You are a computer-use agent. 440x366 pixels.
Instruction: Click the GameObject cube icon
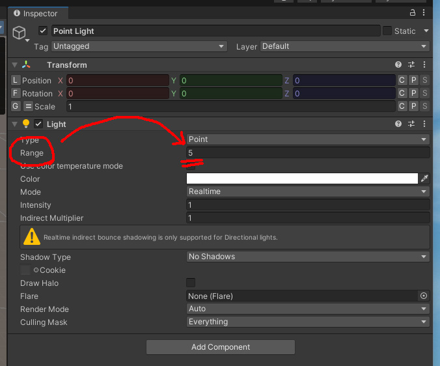[x=20, y=33]
